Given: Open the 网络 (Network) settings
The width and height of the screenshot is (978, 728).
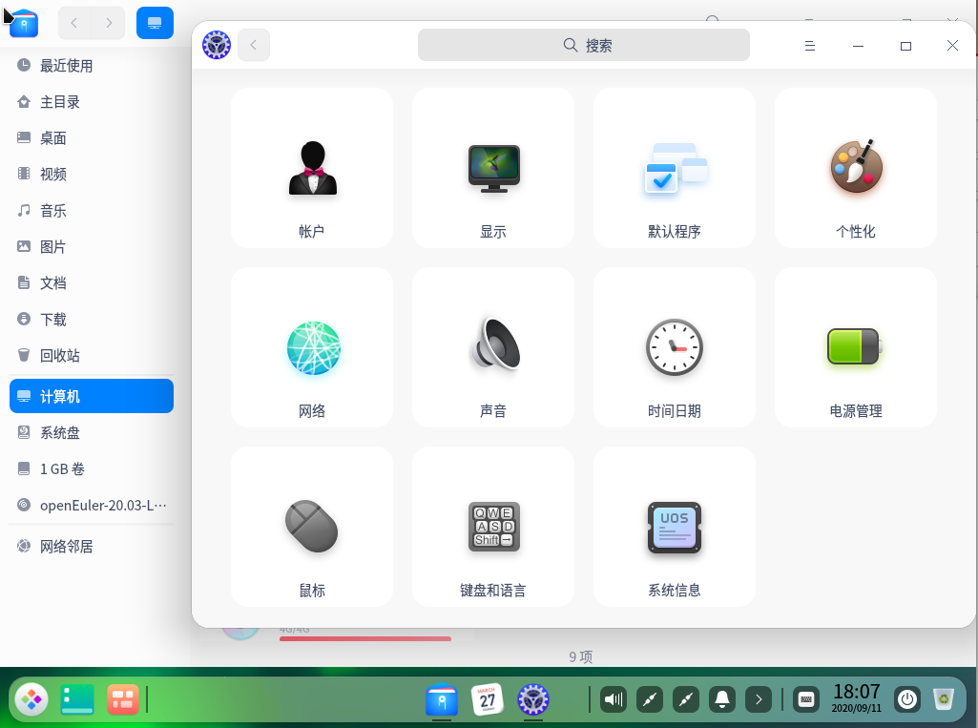Looking at the screenshot, I should [312, 347].
